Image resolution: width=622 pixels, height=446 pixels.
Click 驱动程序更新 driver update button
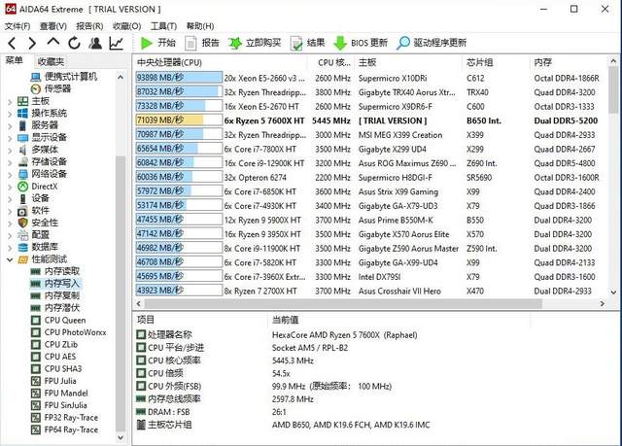click(432, 43)
